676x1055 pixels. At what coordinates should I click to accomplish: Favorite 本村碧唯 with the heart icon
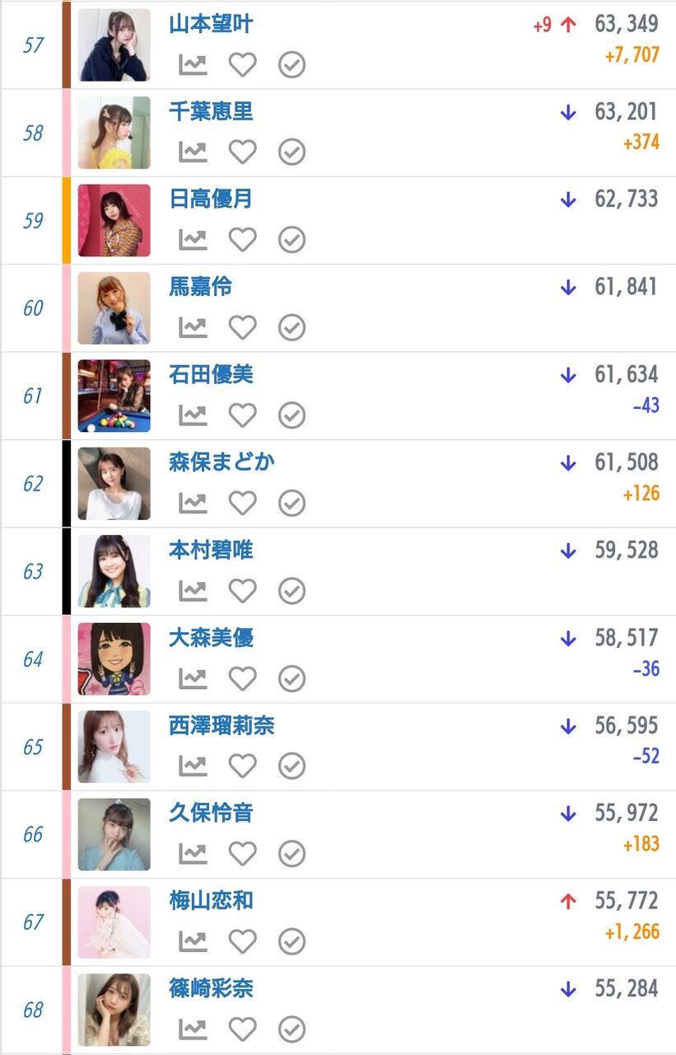tap(242, 590)
